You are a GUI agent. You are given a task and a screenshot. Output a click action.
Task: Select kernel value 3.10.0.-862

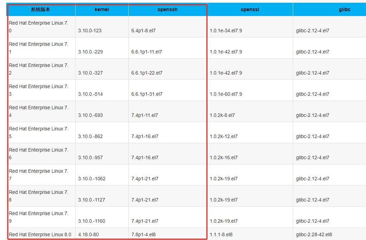pos(91,136)
